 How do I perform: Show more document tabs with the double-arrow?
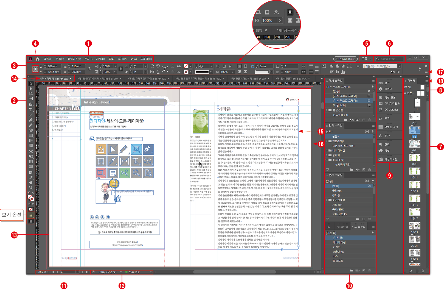tap(322, 79)
